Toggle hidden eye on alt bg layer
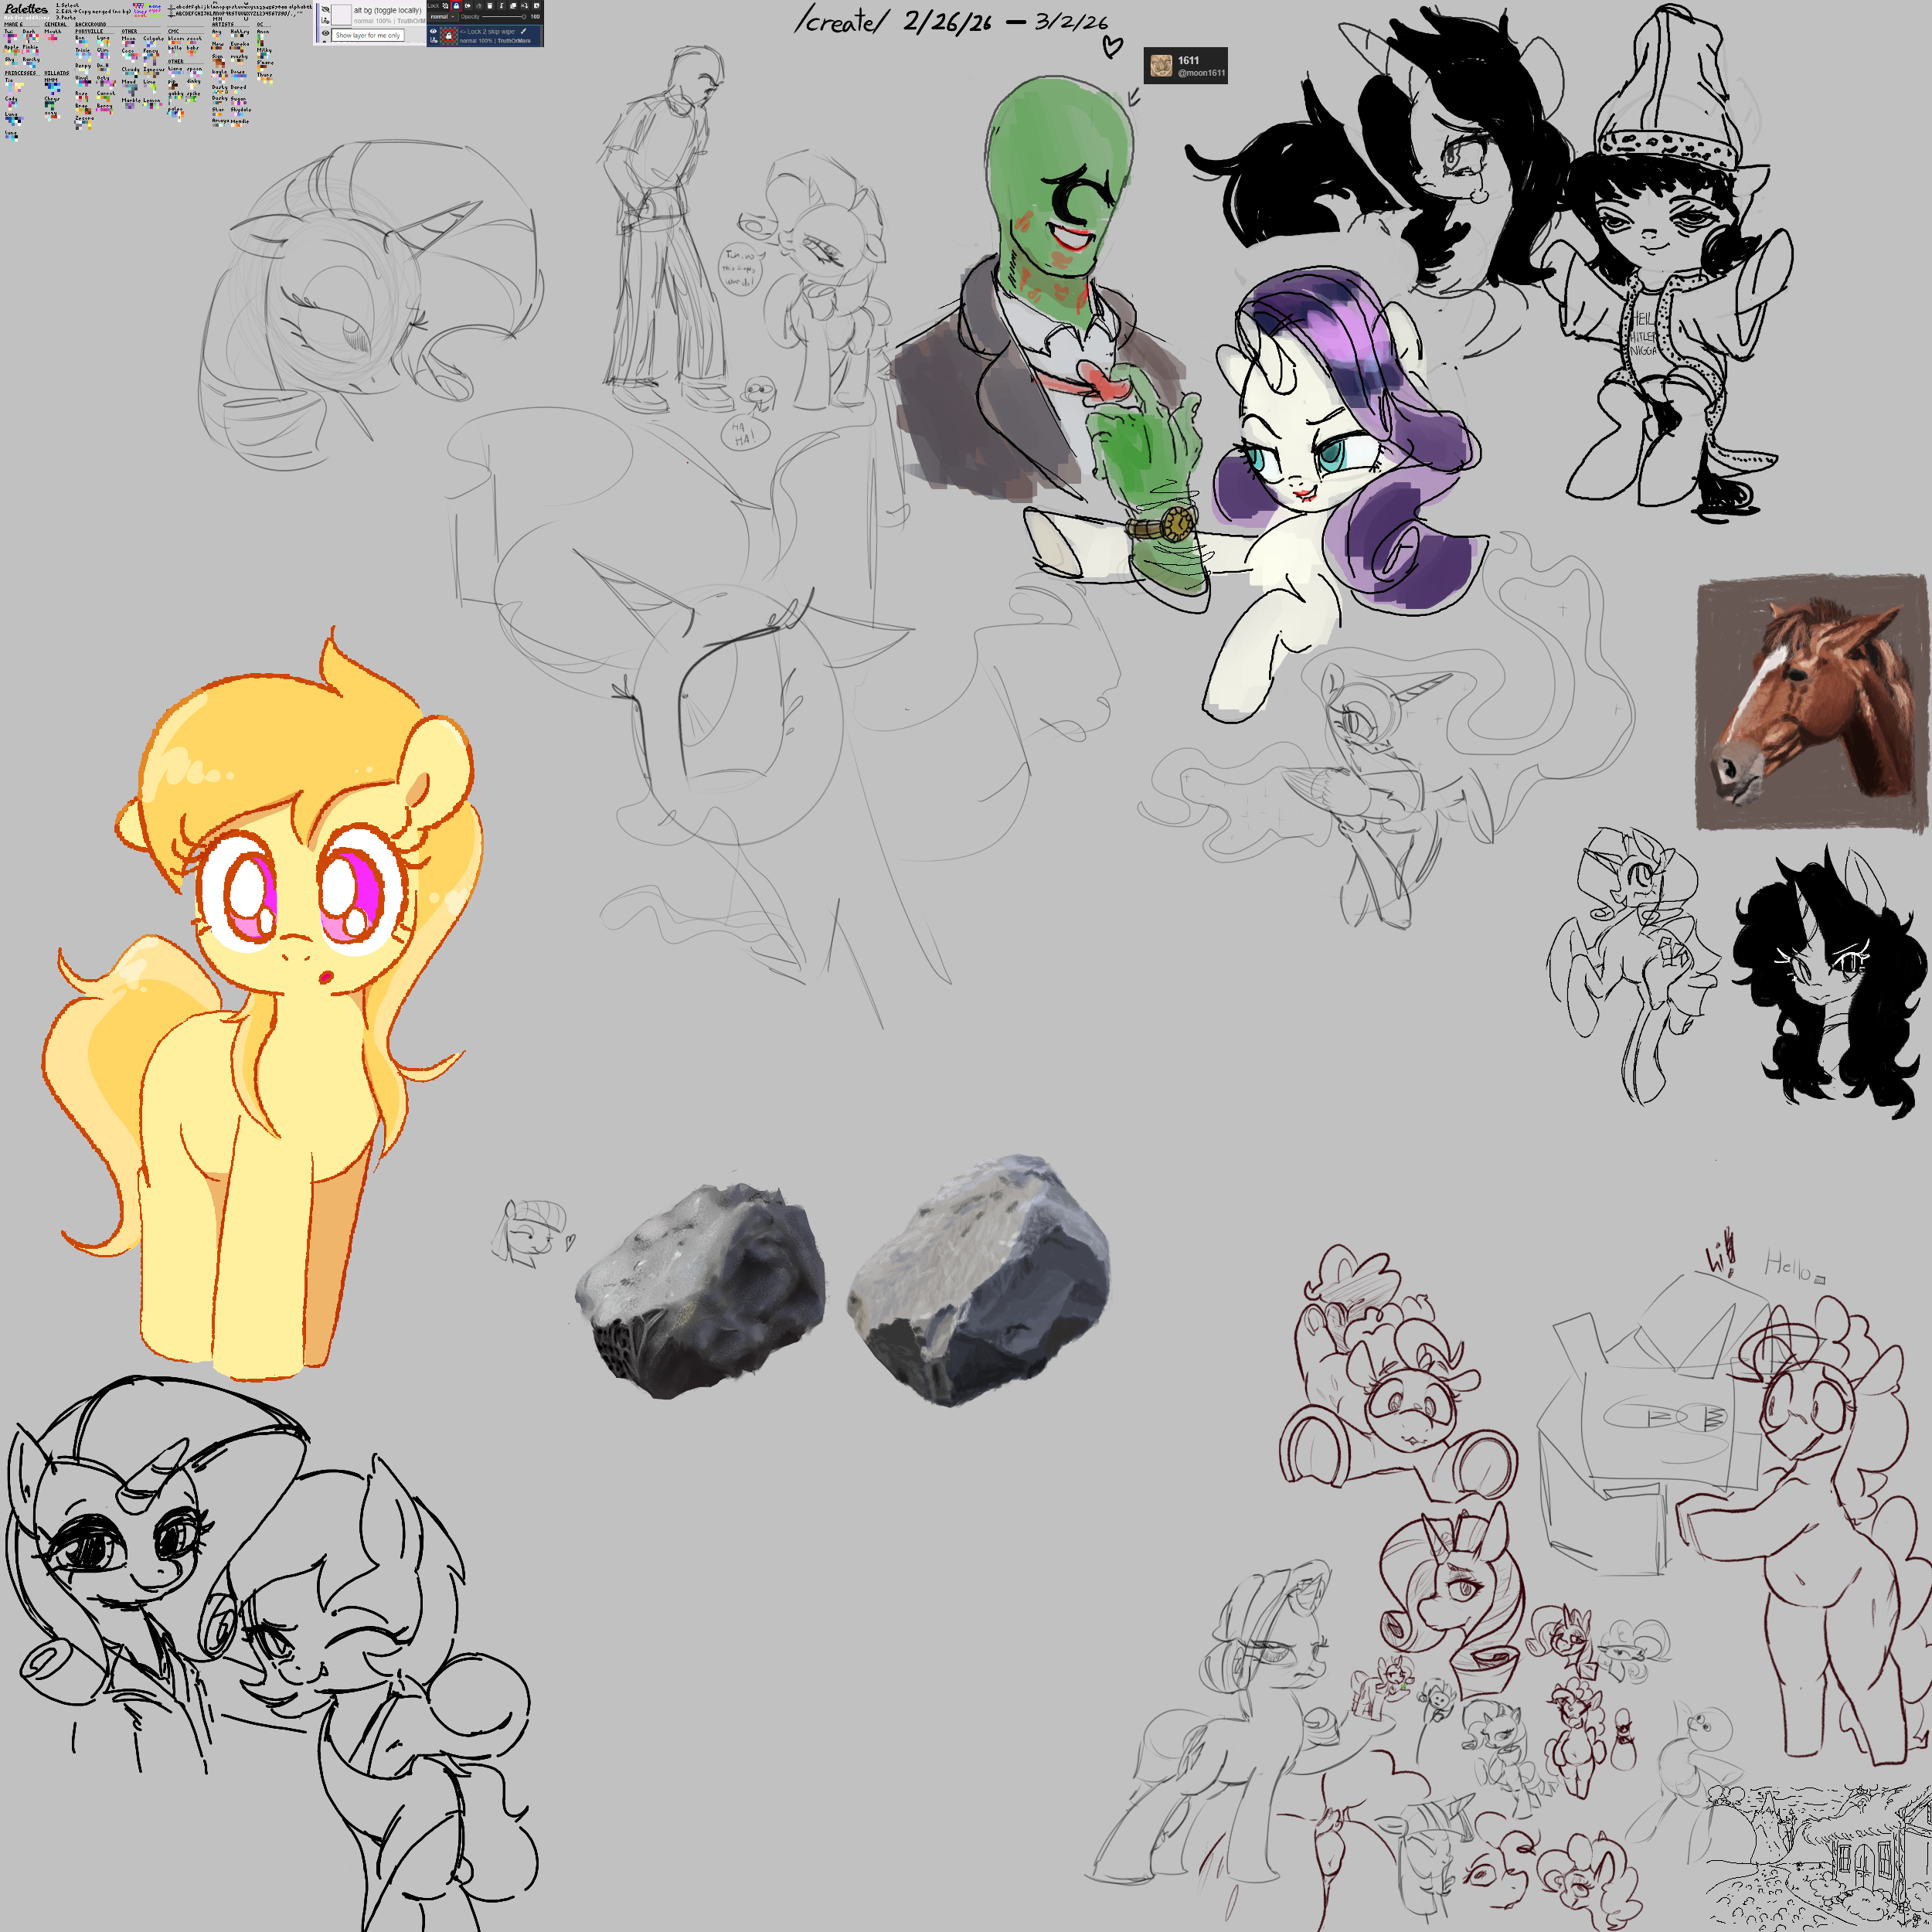This screenshot has width=1932, height=1932. click(x=326, y=10)
